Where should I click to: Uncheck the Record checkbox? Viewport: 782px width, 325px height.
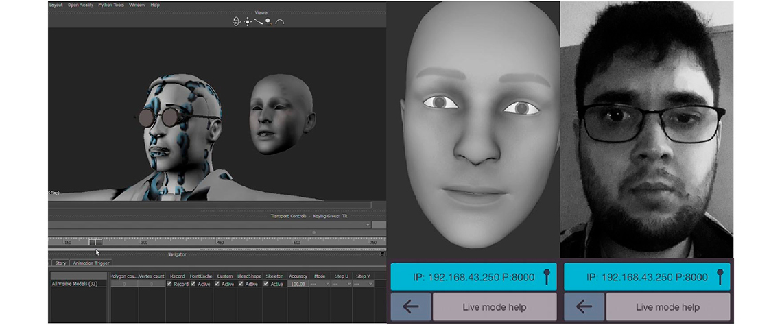point(170,284)
